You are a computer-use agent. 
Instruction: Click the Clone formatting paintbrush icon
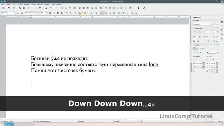coord(46,8)
